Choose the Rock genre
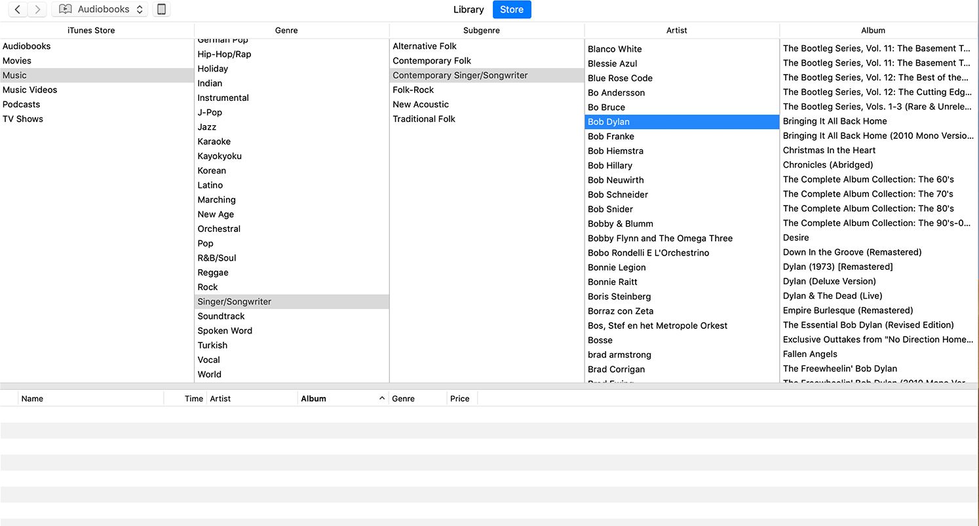This screenshot has width=979, height=526. [292, 287]
